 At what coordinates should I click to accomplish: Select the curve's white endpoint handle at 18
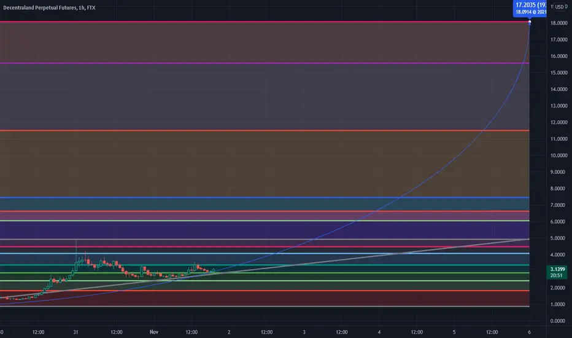point(530,22)
